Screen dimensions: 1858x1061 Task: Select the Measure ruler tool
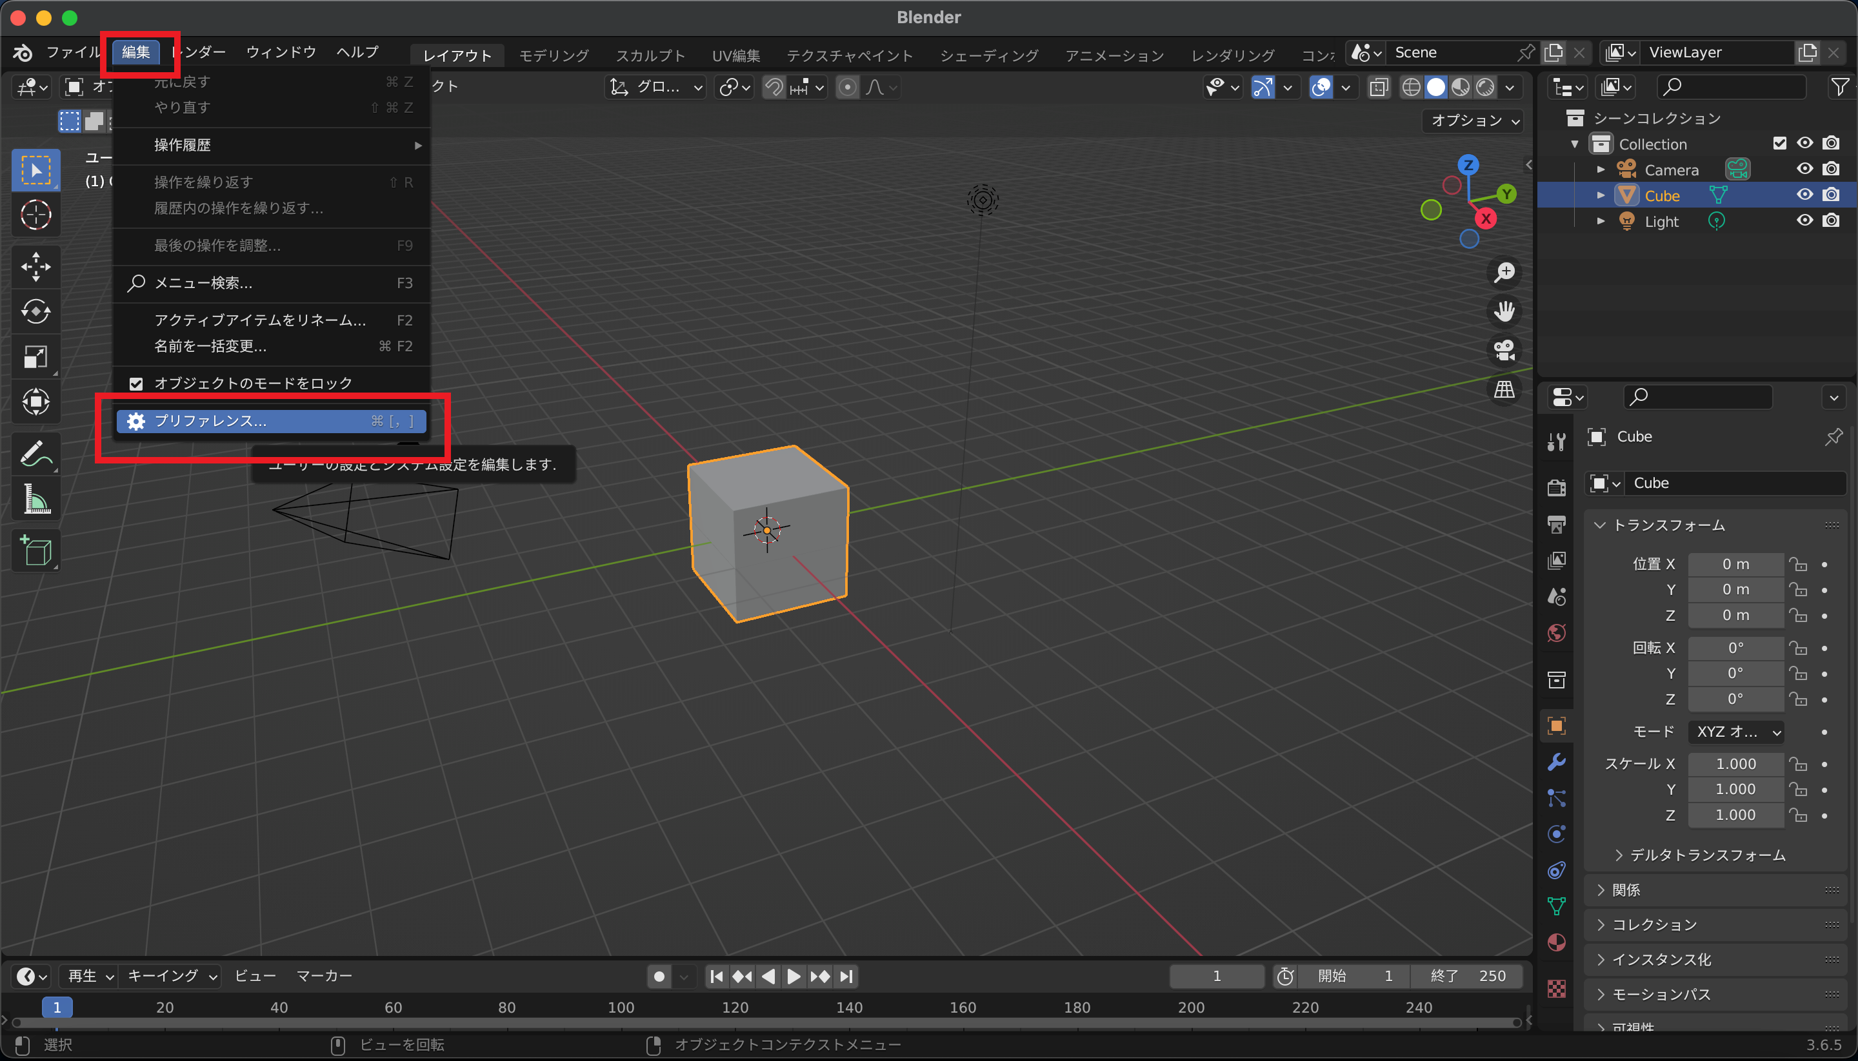point(35,500)
